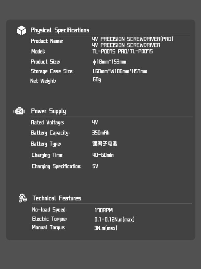This screenshot has height=269, width=201.
Task: Click the Storage Case Size label
Action: tap(52, 71)
